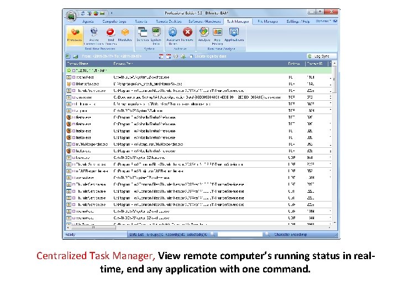Click the vertical scrollbar thumb
The width and height of the screenshot is (398, 299).
(x=334, y=79)
